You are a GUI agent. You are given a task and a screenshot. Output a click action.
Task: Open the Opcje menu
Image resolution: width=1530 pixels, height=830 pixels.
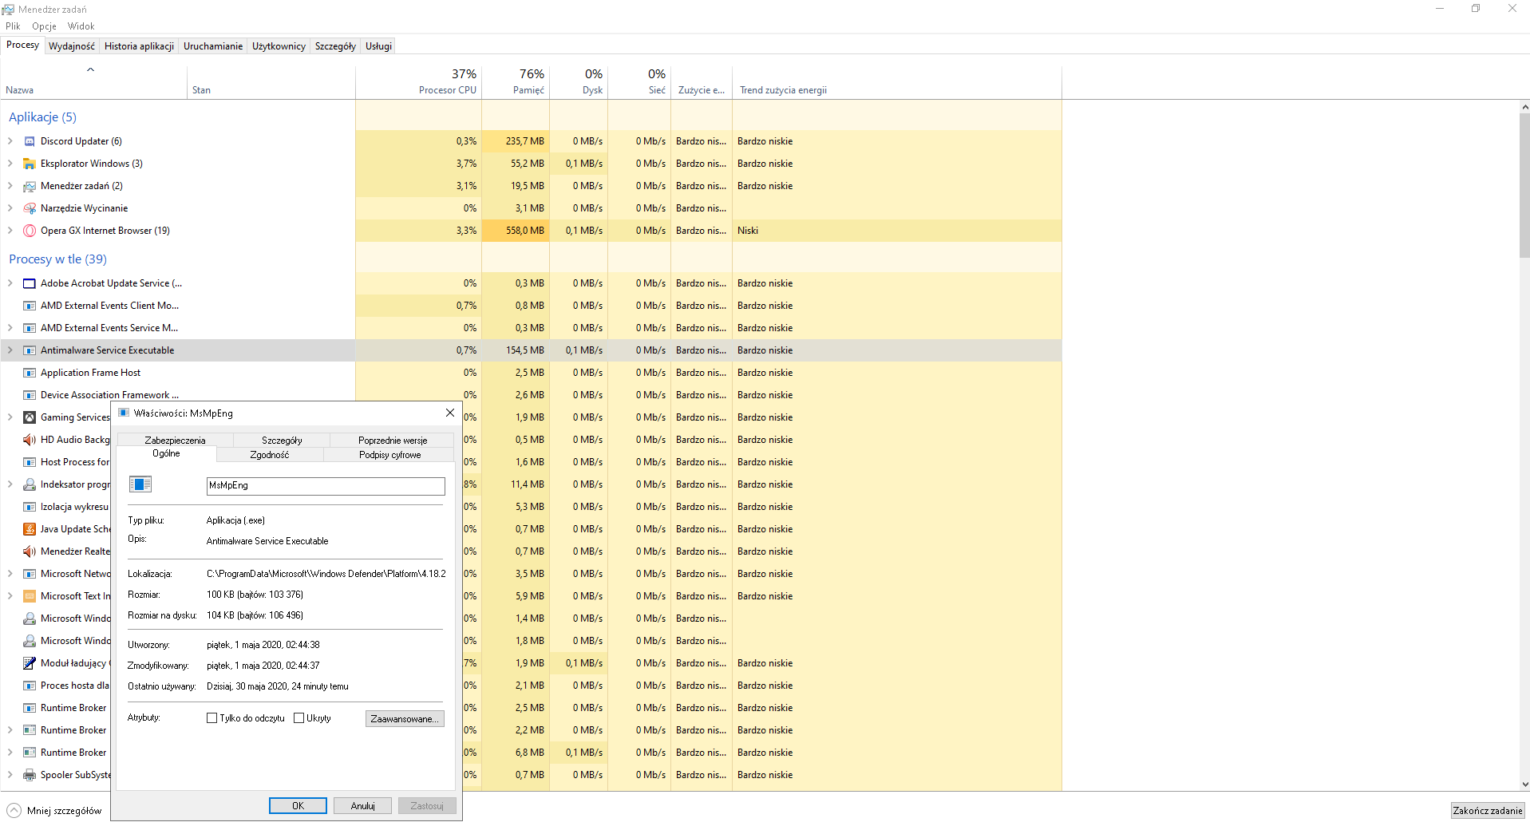[44, 26]
